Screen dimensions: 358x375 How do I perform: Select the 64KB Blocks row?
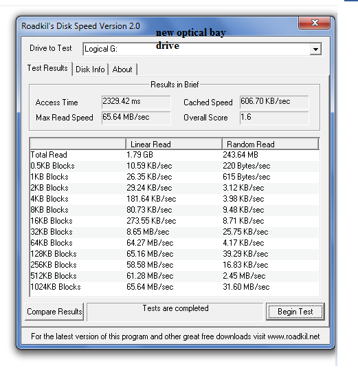tap(175, 243)
